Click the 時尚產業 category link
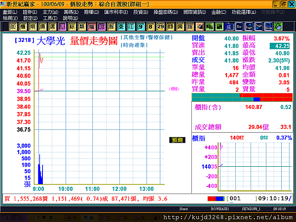This screenshot has width=296, height=222. (134, 45)
